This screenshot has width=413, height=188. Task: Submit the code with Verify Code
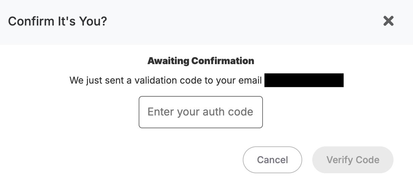click(353, 160)
